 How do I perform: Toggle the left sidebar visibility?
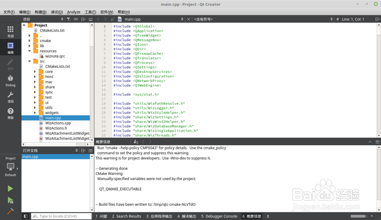click(x=26, y=216)
